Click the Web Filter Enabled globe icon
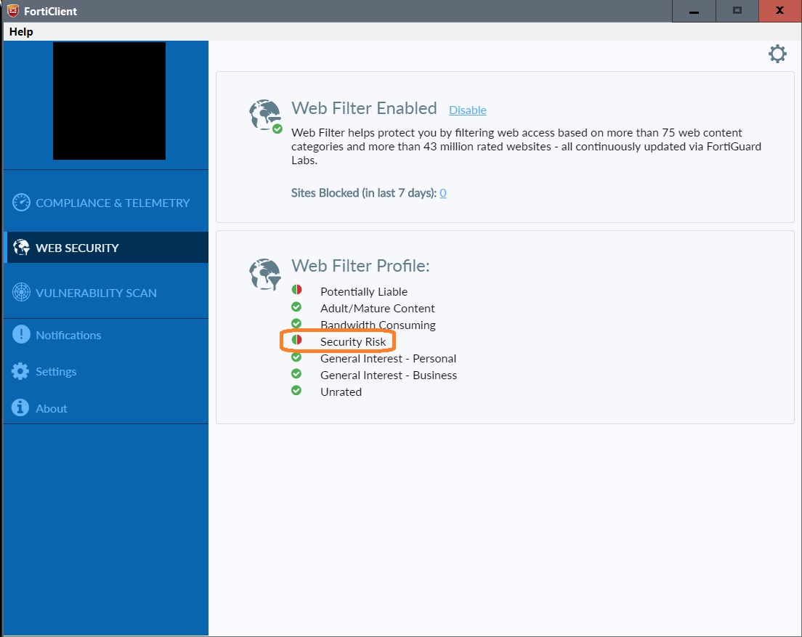Viewport: 802px width, 637px height. pyautogui.click(x=265, y=116)
